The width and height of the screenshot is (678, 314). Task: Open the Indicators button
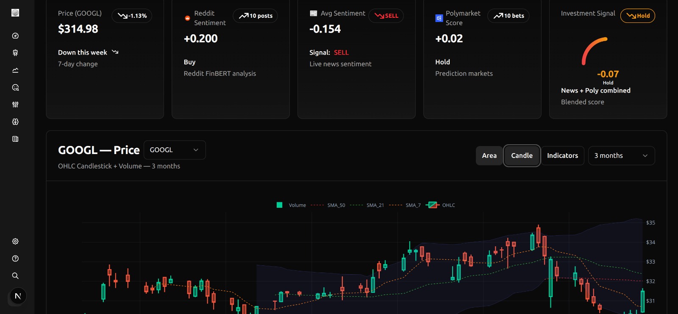[562, 156]
